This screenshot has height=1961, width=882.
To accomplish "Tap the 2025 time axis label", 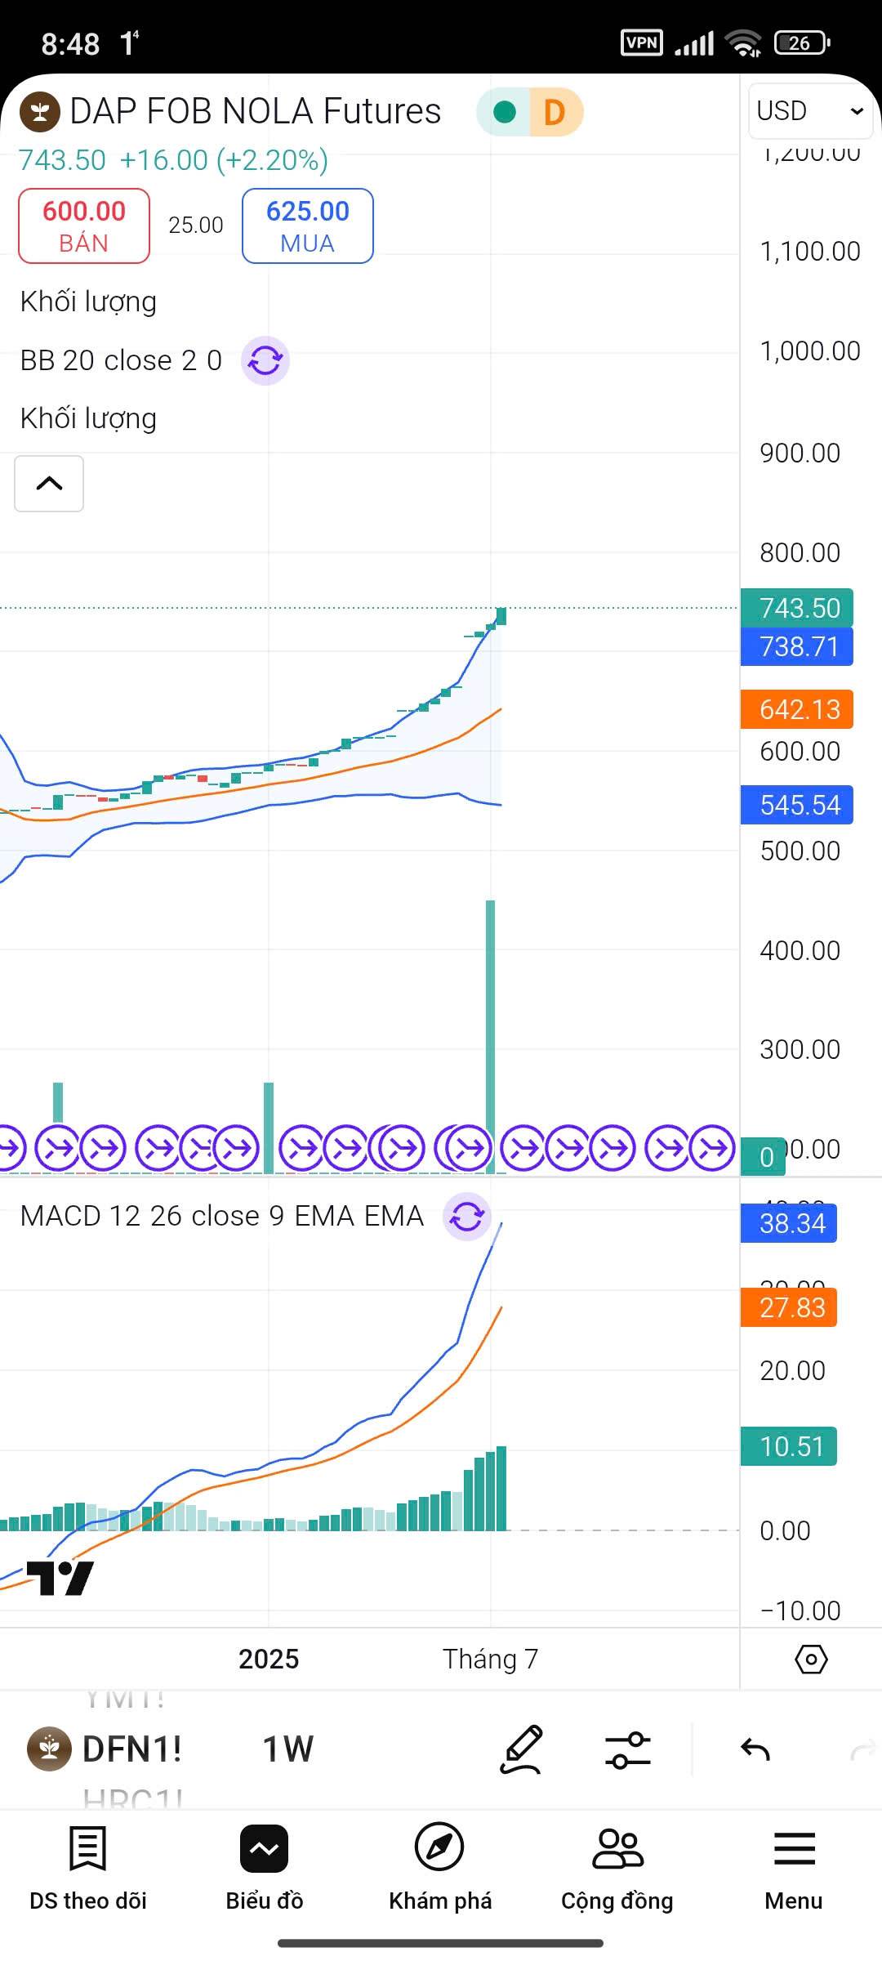I will click(269, 1659).
